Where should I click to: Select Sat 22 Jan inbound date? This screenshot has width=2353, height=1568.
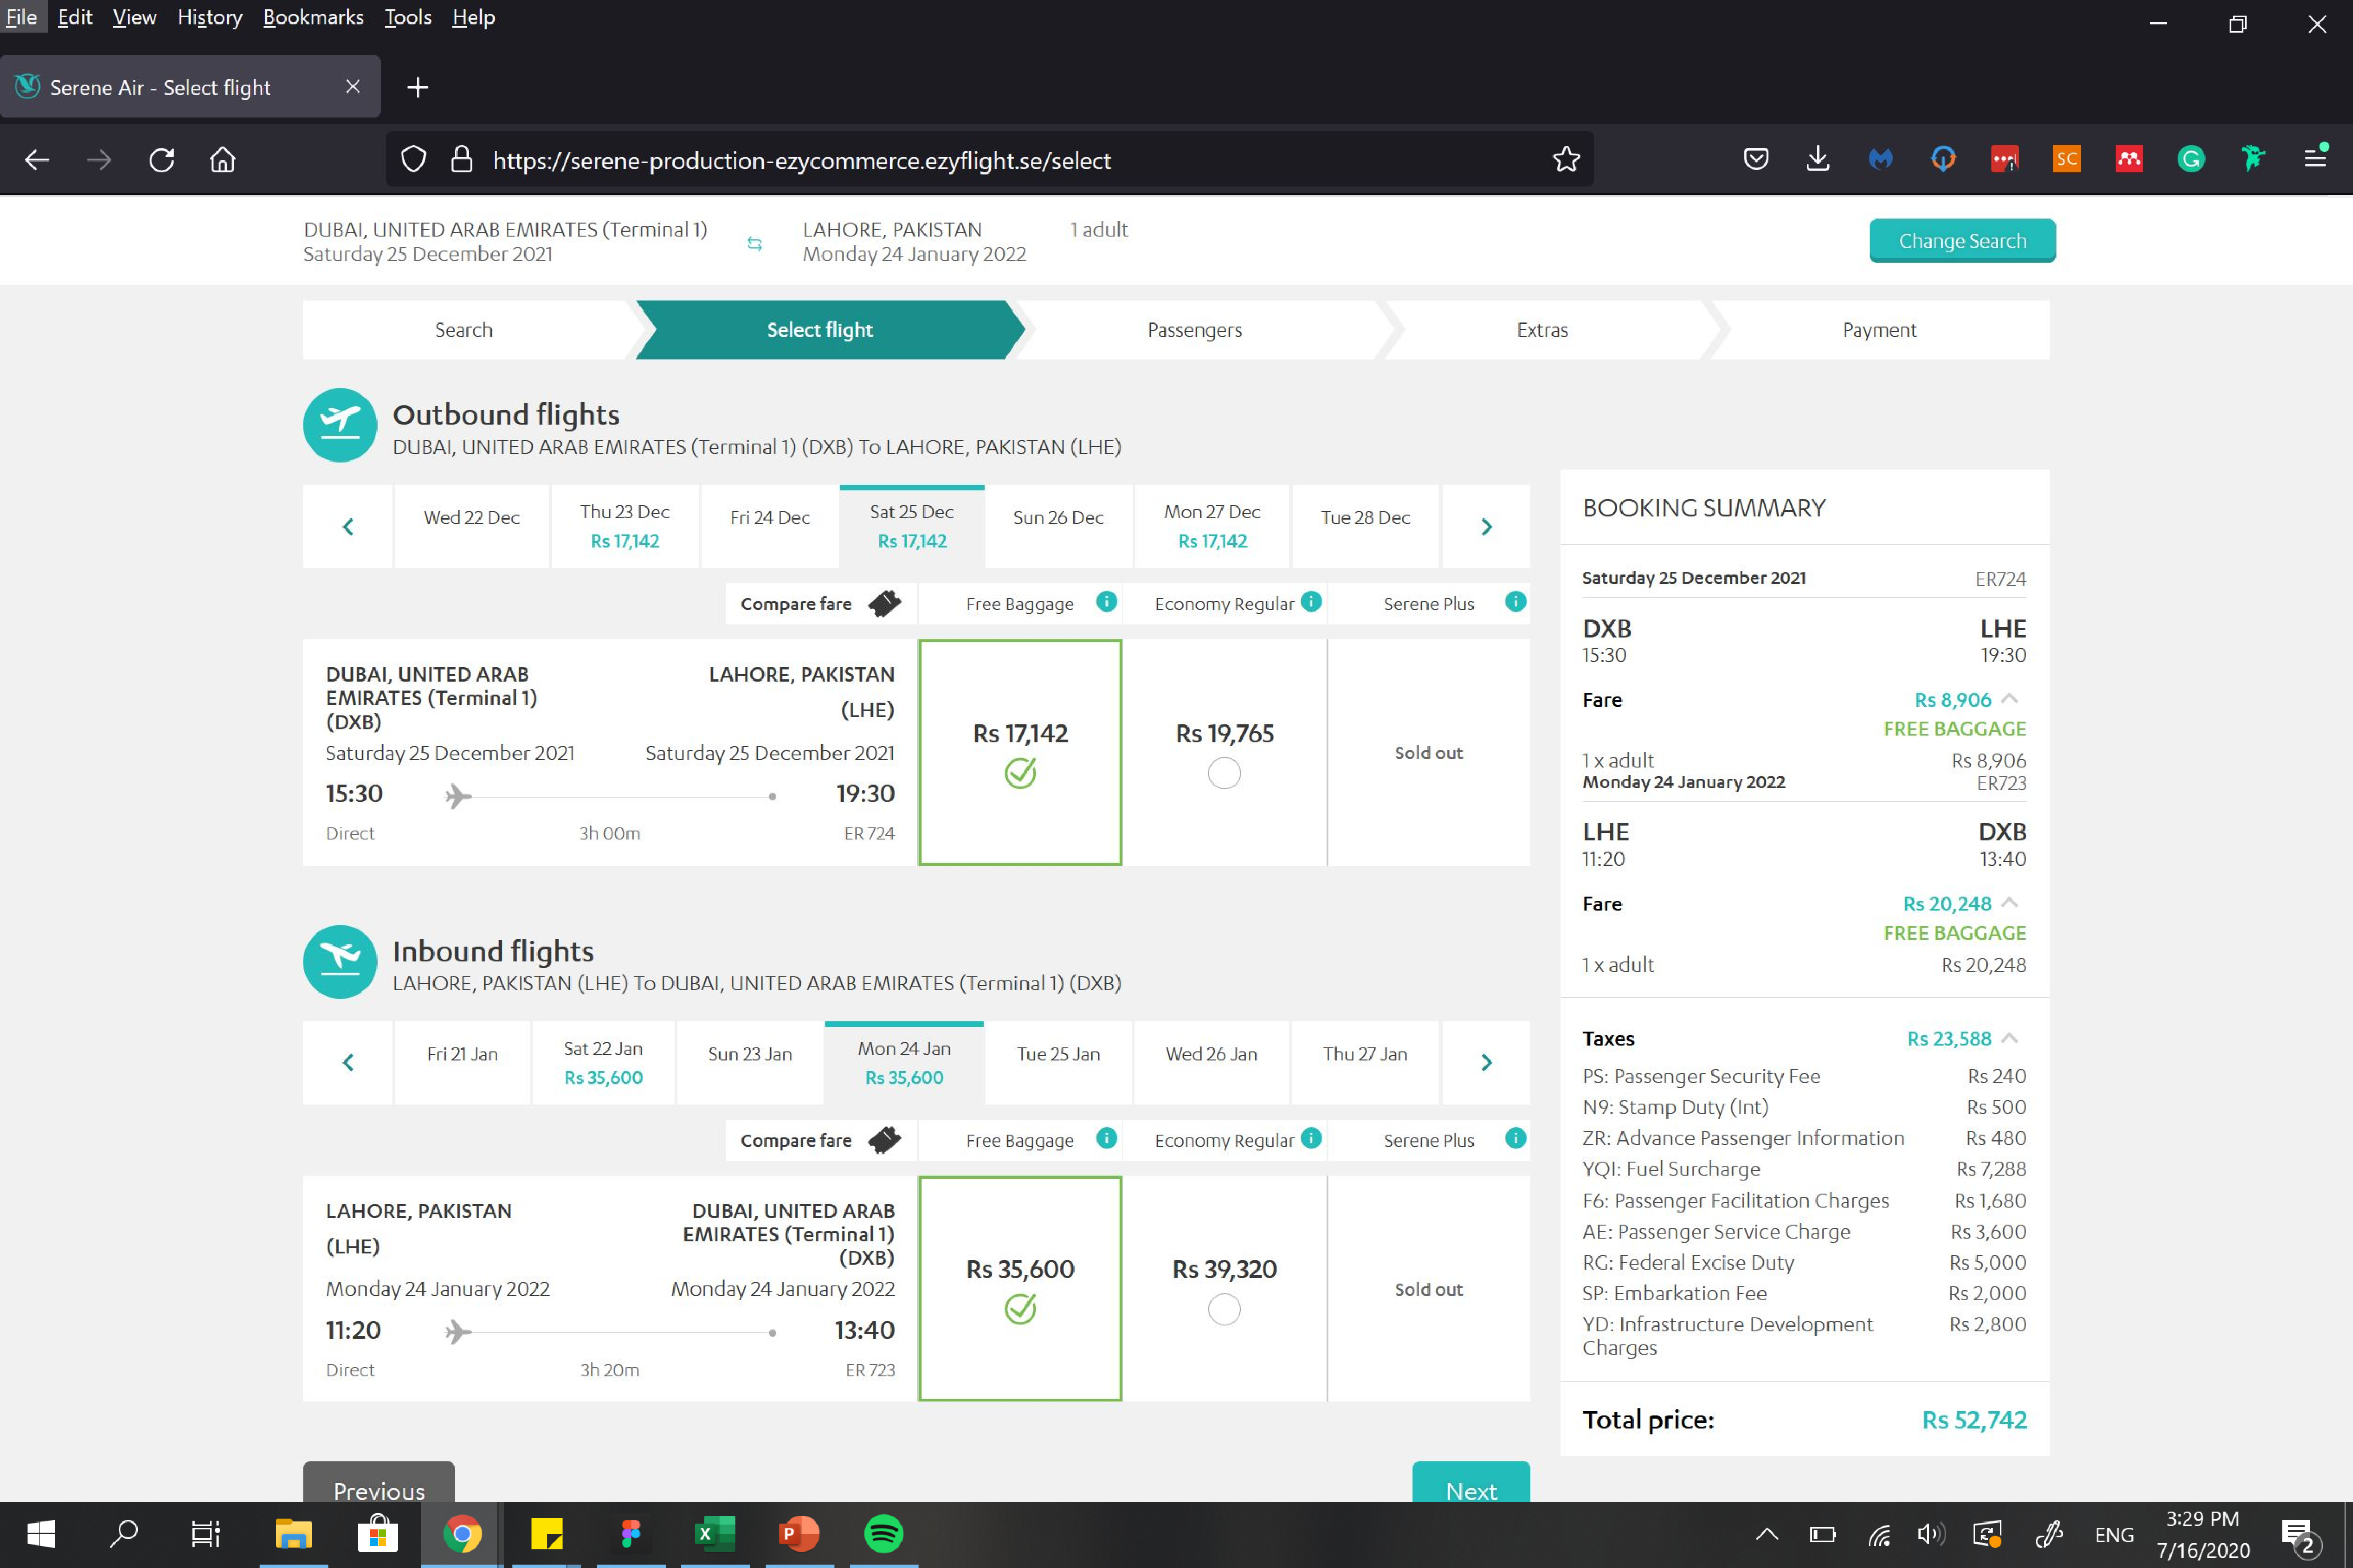tap(602, 1063)
